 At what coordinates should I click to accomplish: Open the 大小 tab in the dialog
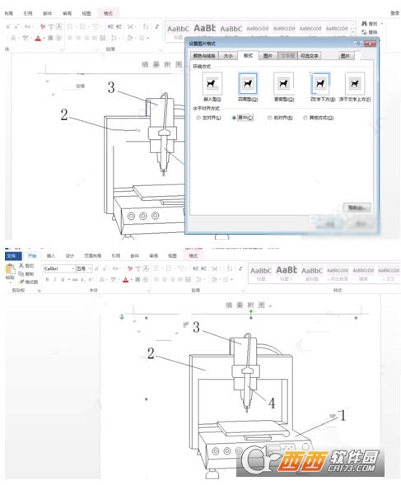pos(228,56)
